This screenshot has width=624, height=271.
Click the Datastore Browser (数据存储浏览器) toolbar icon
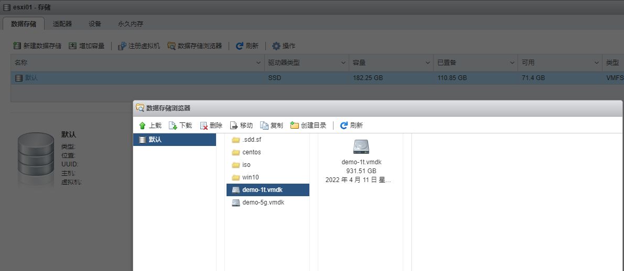171,46
